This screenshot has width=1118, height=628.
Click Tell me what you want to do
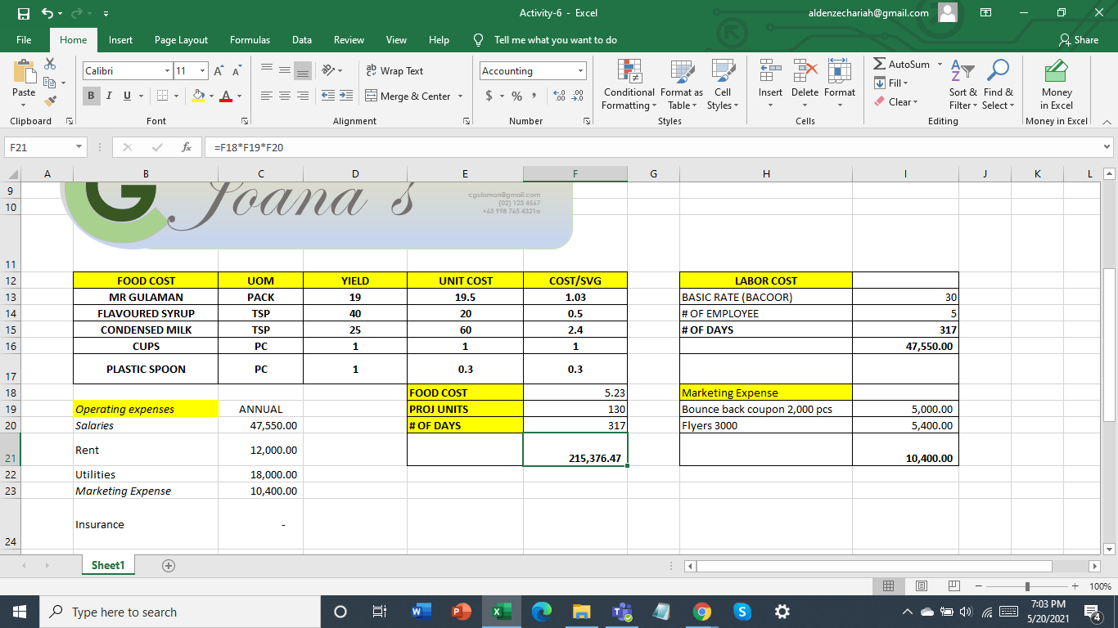[555, 39]
